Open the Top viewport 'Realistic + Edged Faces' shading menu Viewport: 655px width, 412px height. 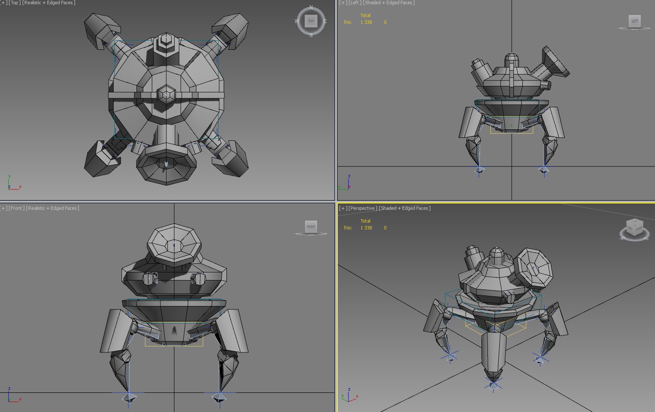click(49, 3)
